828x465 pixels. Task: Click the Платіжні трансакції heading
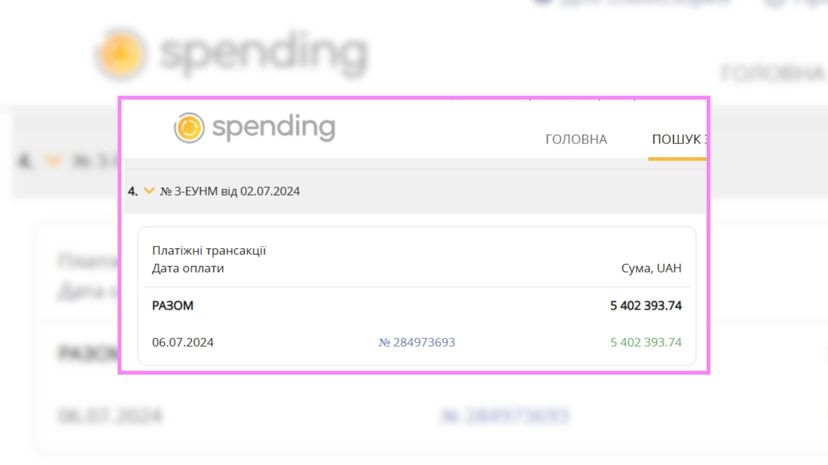tap(209, 251)
